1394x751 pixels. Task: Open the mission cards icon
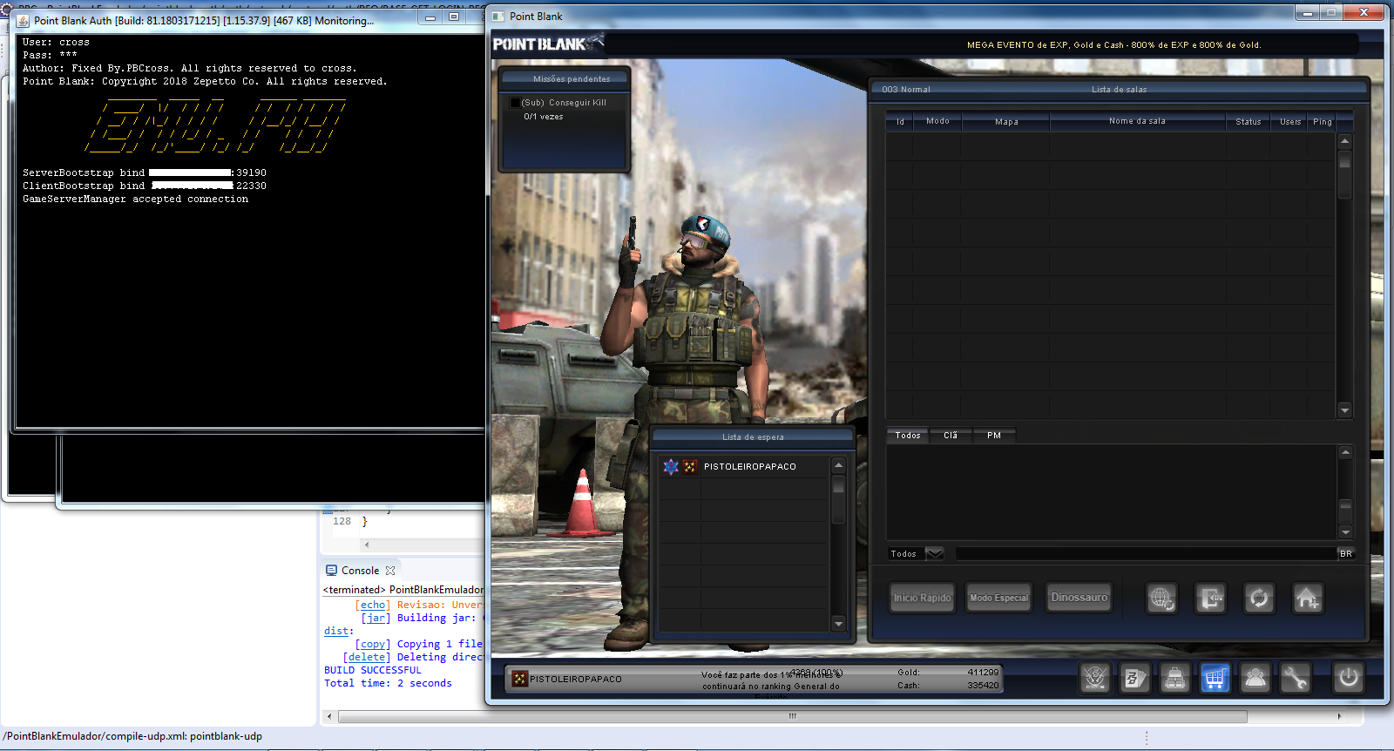[1135, 677]
